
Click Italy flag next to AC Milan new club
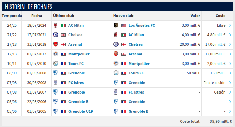[x=124, y=35]
